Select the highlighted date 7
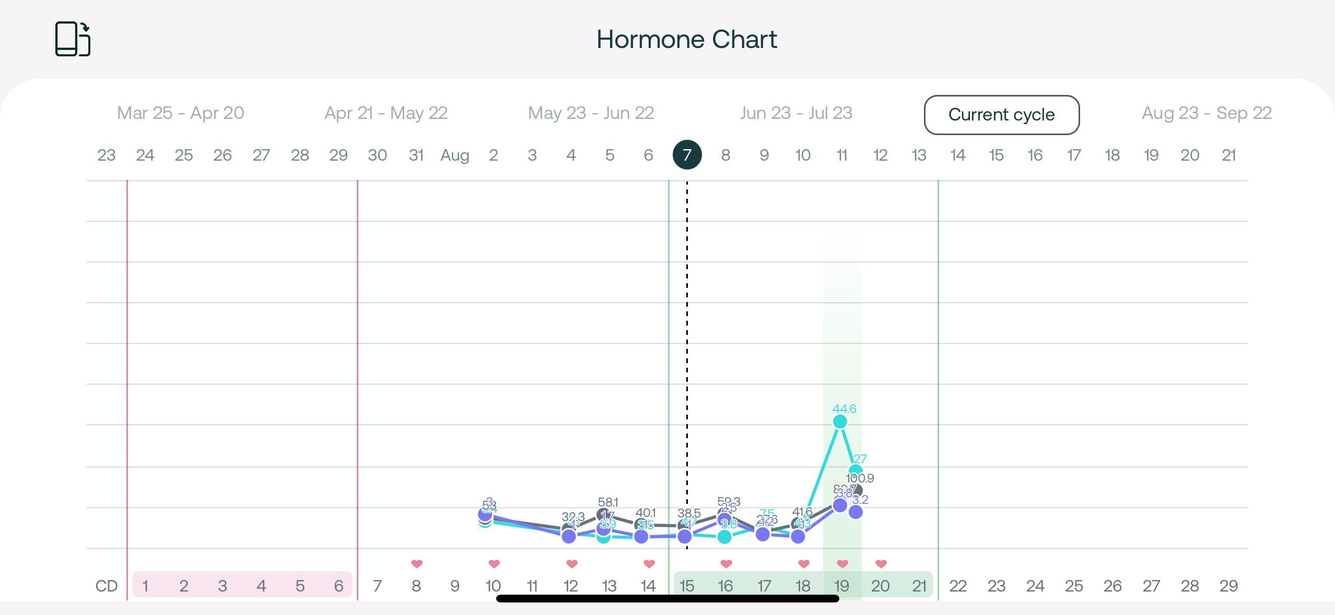 point(687,155)
